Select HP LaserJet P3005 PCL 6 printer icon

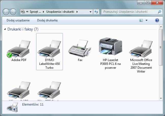pos(111,46)
